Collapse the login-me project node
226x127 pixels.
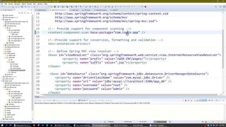[2, 19]
